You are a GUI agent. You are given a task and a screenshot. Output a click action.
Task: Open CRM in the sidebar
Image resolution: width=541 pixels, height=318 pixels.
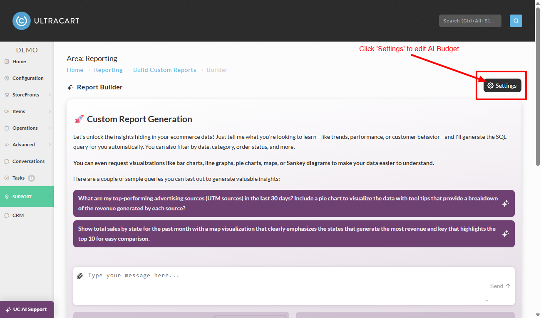[x=18, y=215]
